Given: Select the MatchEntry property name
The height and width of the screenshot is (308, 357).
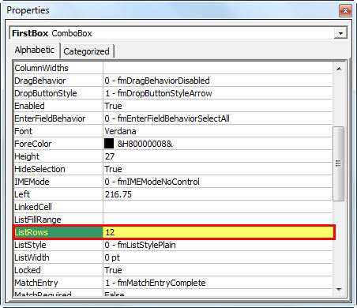Looking at the screenshot, I should tap(36, 283).
